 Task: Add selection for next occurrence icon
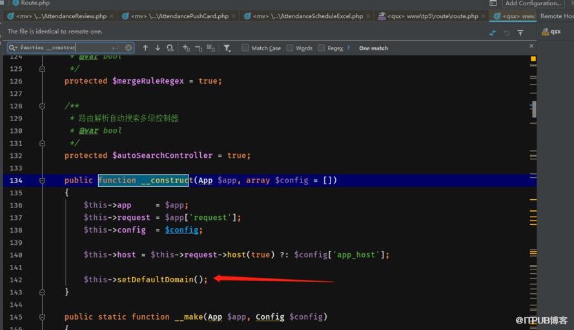(x=187, y=48)
